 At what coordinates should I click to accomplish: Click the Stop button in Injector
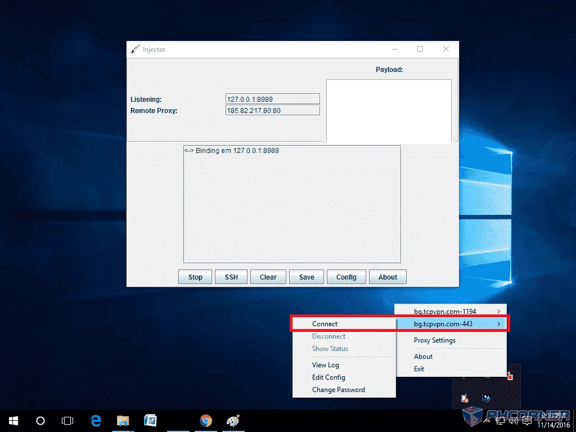click(195, 277)
